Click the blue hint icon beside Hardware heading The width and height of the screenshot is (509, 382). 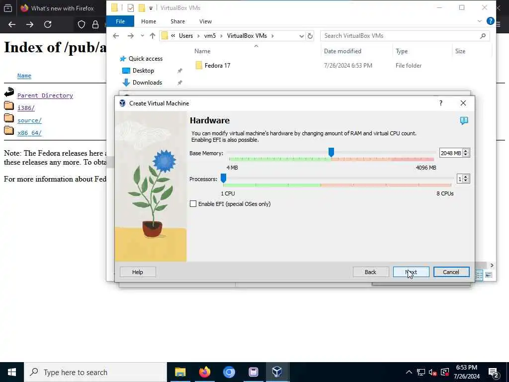(464, 121)
